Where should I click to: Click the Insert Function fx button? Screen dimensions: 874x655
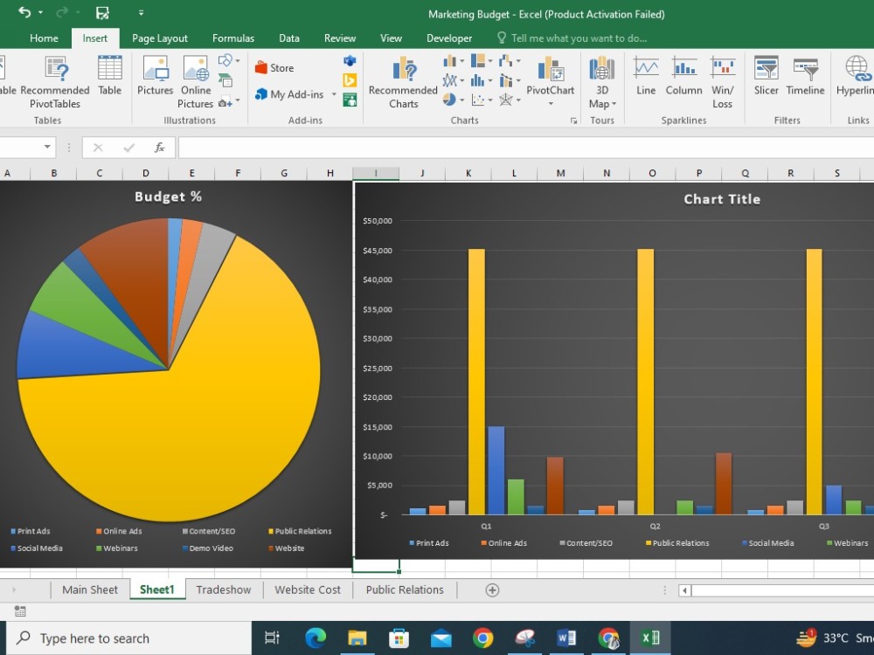pos(159,147)
